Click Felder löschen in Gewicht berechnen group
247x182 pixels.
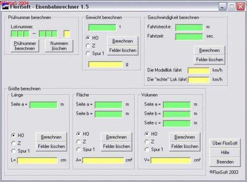click(x=122, y=50)
